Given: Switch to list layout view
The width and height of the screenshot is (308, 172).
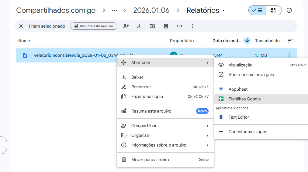Looking at the screenshot, I should [x=257, y=10].
